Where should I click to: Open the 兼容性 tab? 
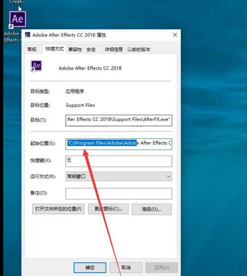pyautogui.click(x=75, y=50)
